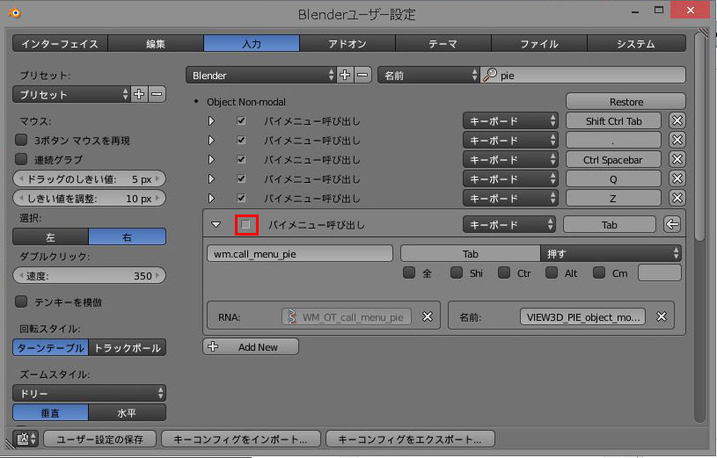717x458 pixels.
Task: Open キーボード dropdown in the Tab row
Action: (509, 224)
